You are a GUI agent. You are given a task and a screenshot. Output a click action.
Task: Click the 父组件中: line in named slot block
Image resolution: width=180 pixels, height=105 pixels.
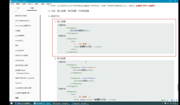click(62, 62)
